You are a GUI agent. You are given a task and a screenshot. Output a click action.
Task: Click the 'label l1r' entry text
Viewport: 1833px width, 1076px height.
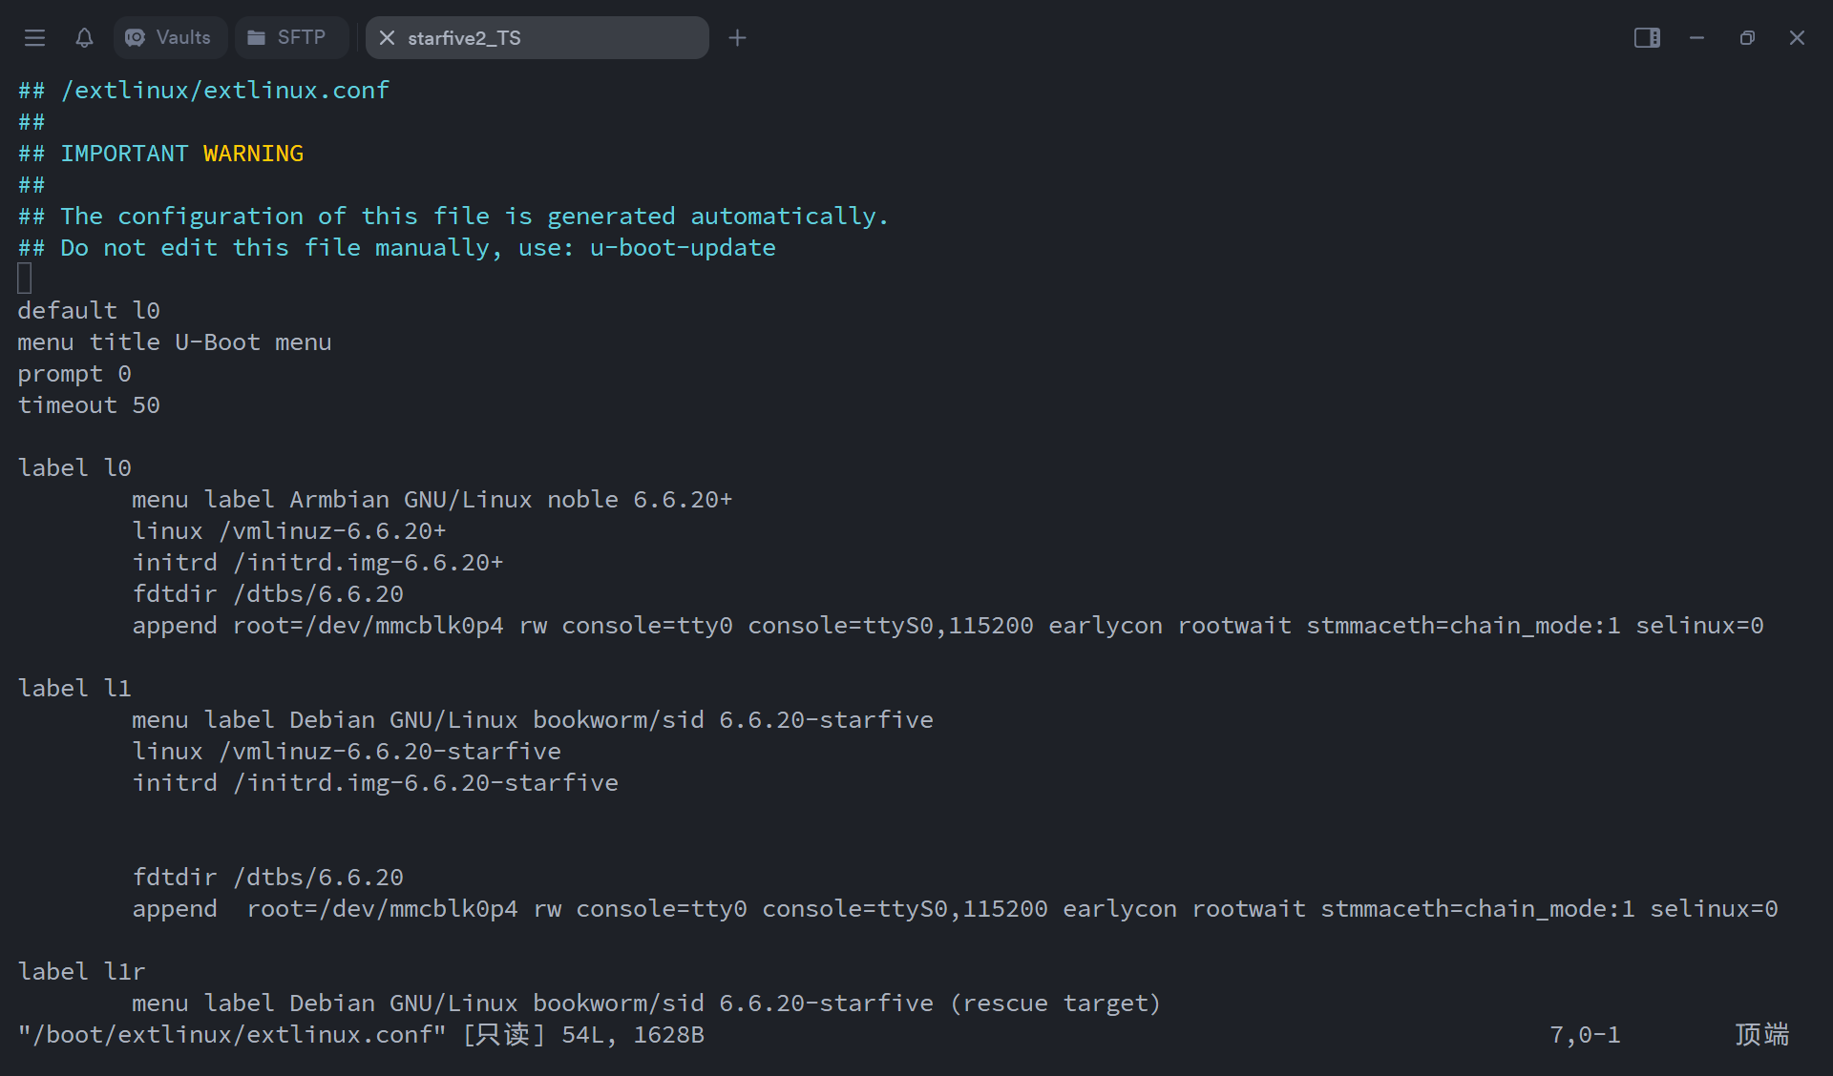pyautogui.click(x=81, y=972)
